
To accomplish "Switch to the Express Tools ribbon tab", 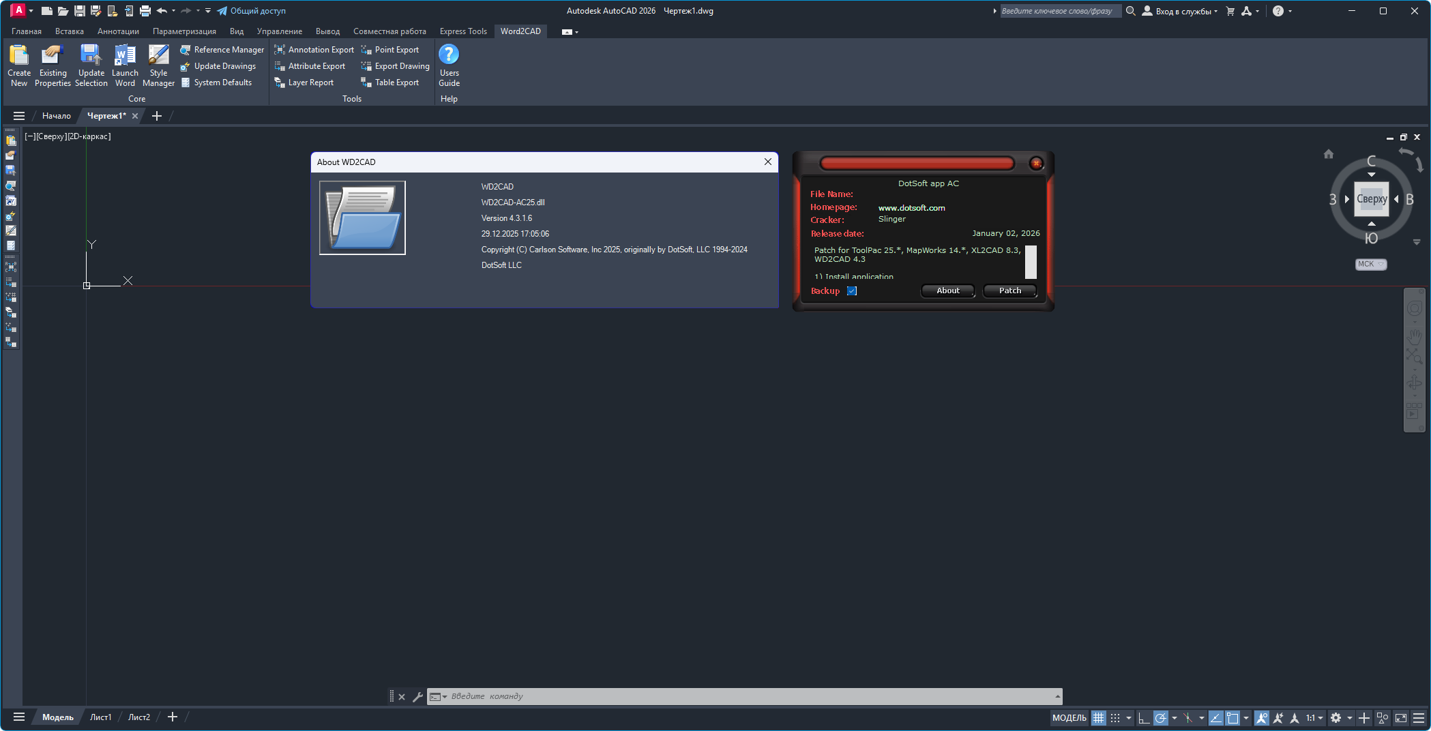I will (x=463, y=31).
